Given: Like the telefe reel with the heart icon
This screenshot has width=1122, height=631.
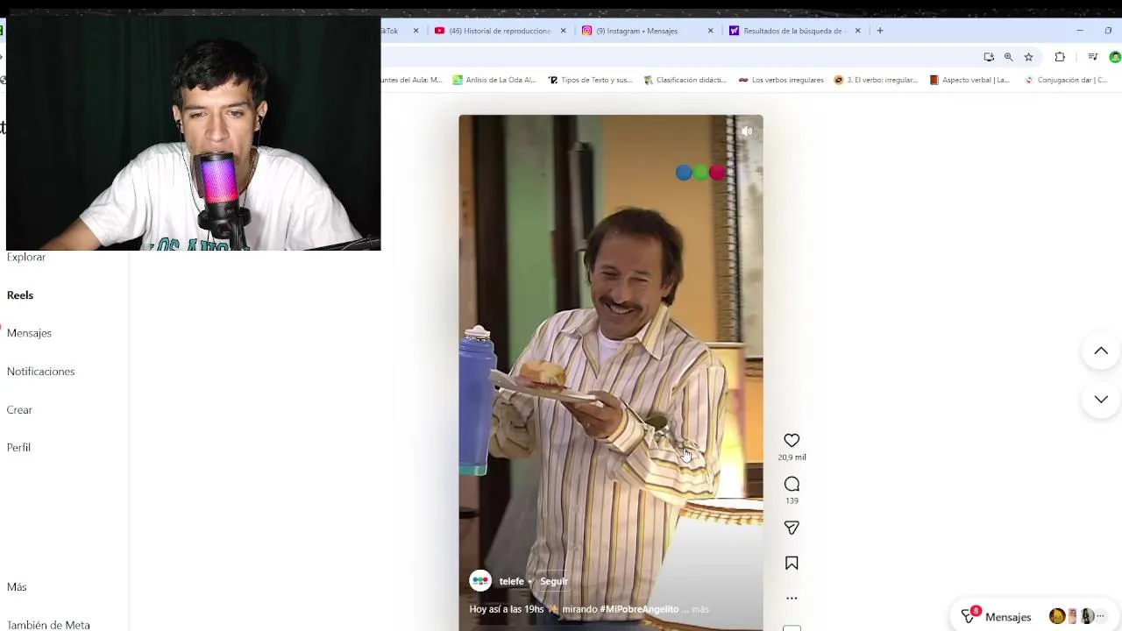Looking at the screenshot, I should (x=792, y=441).
